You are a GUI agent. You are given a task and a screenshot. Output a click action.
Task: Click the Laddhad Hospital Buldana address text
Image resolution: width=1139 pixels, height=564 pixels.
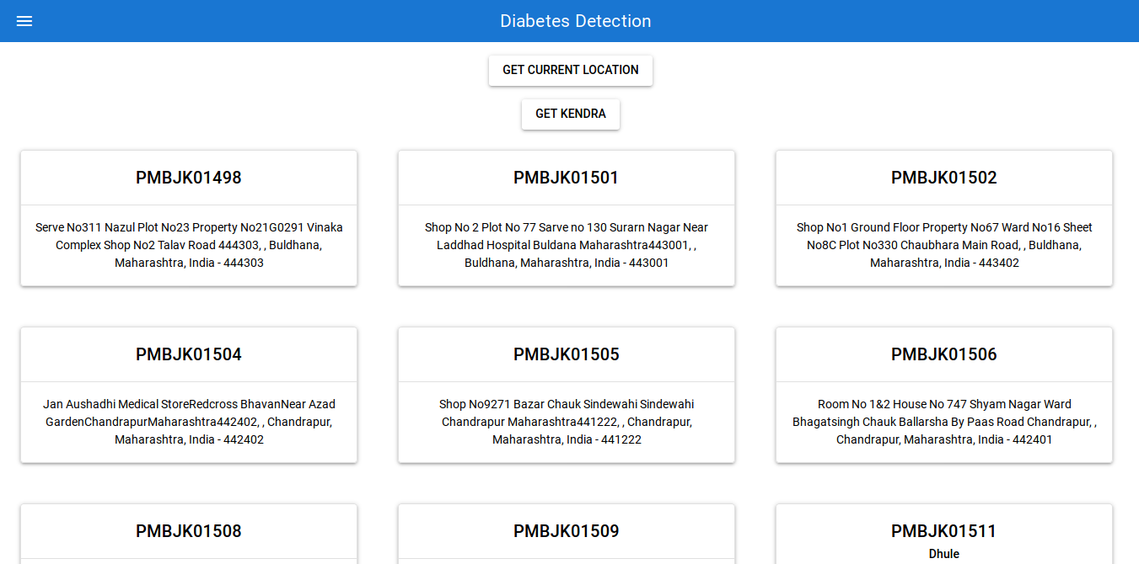point(567,245)
